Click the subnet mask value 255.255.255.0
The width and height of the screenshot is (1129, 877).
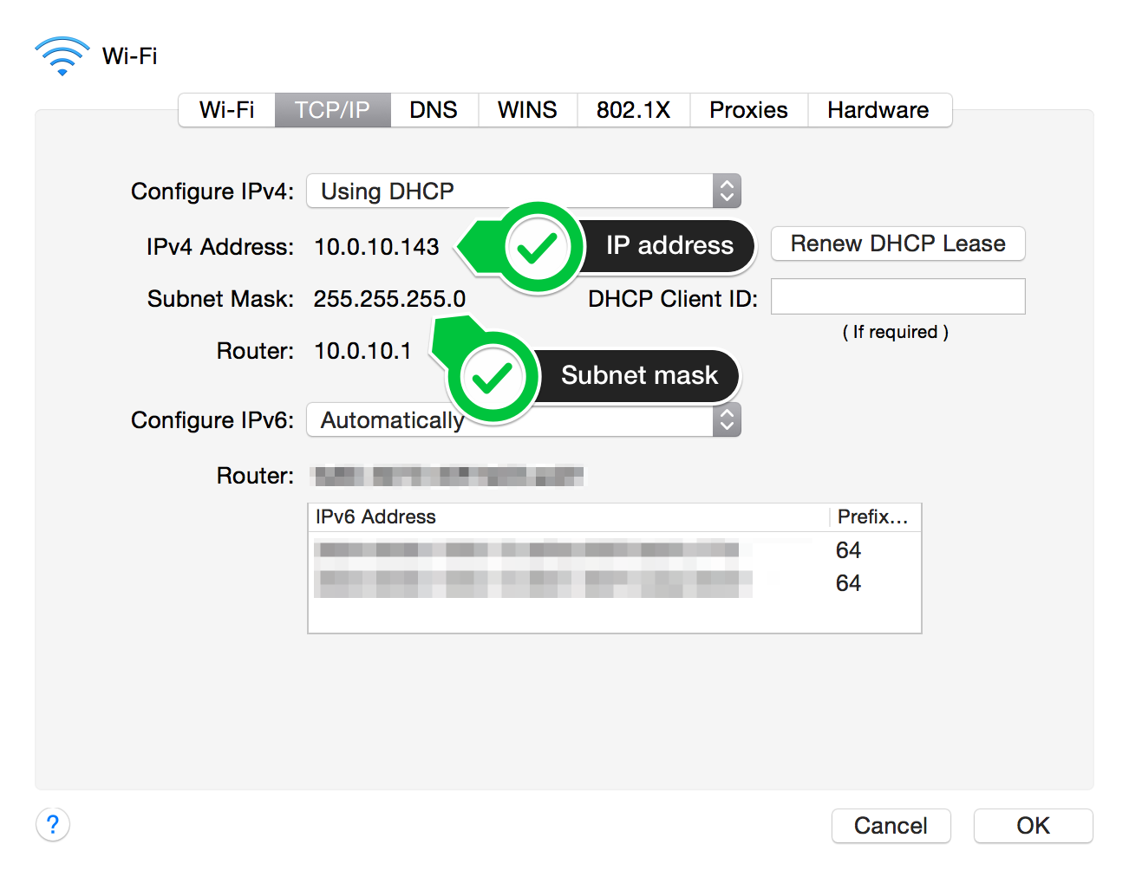coord(389,299)
